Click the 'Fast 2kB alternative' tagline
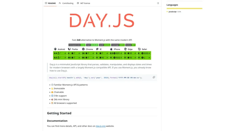Image resolution: width=245 pixels, height=131 pixels. pyautogui.click(x=102, y=40)
